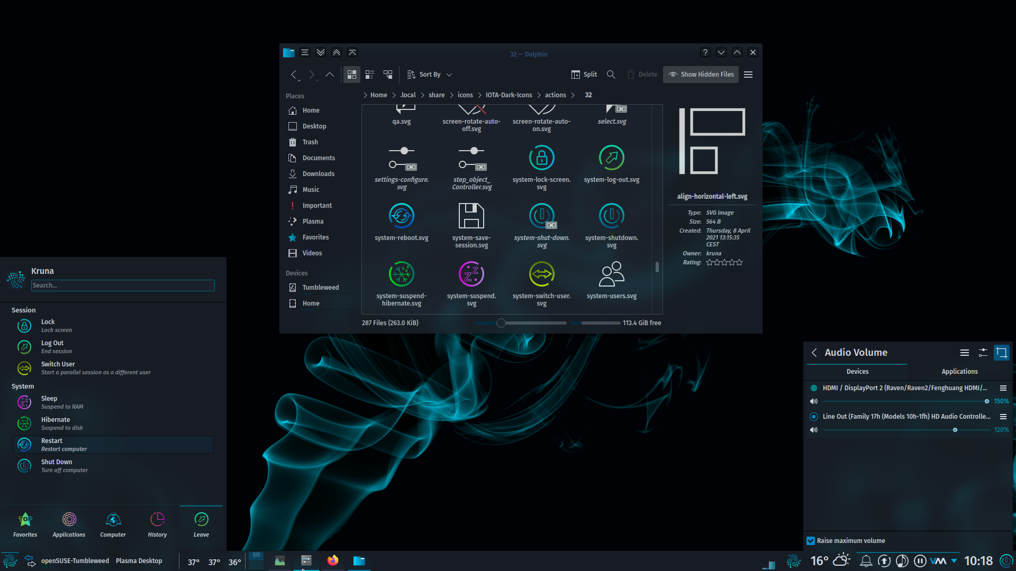
Task: Click the launcher Search field
Action: click(123, 285)
